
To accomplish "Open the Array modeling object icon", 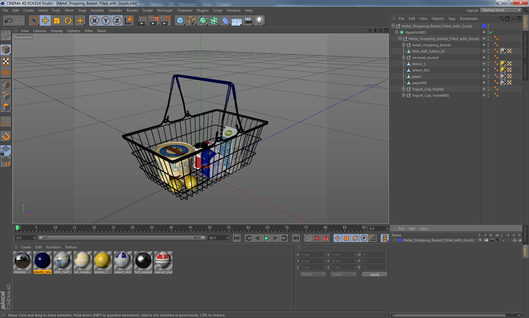I will pos(214,21).
